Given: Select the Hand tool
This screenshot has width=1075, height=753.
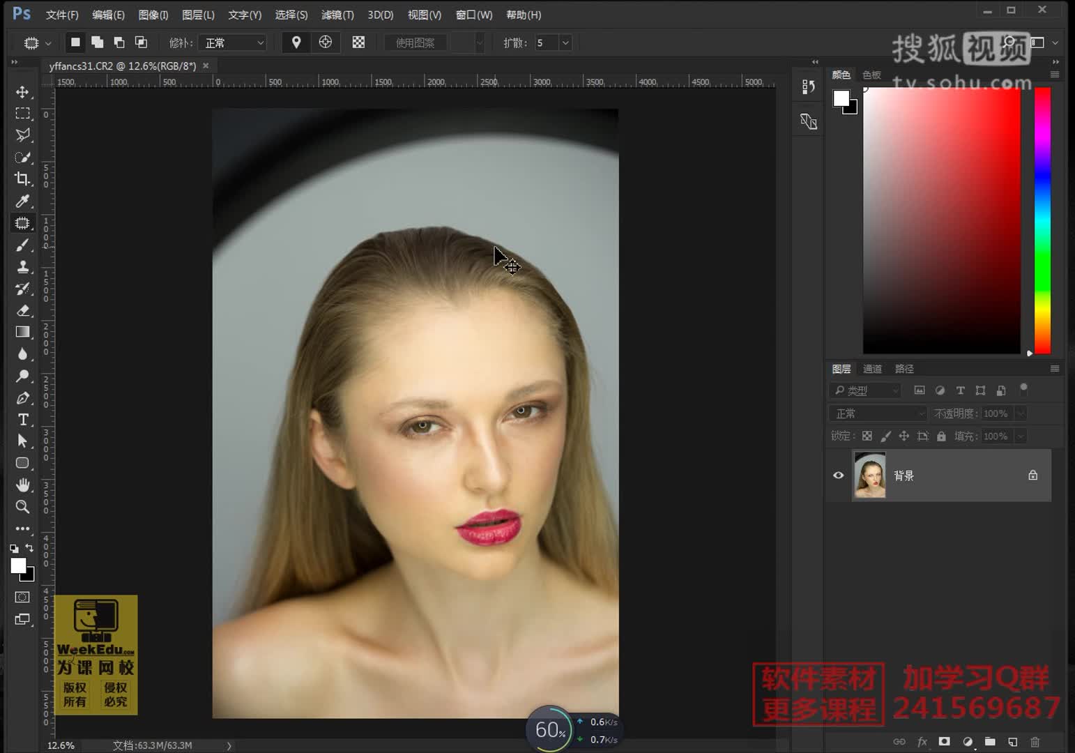Looking at the screenshot, I should pos(22,485).
